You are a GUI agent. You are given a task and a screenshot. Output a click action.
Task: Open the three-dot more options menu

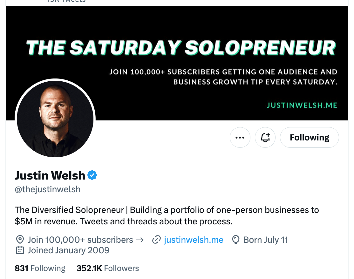click(240, 138)
